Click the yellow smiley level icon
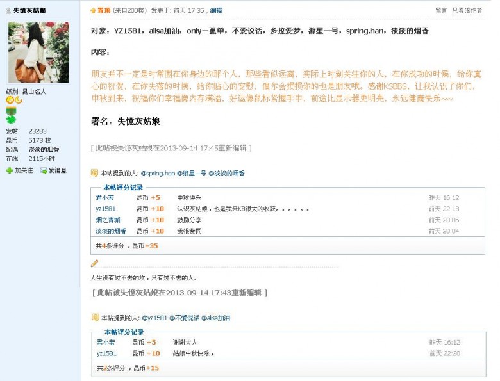The image size is (500, 381). 10,100
